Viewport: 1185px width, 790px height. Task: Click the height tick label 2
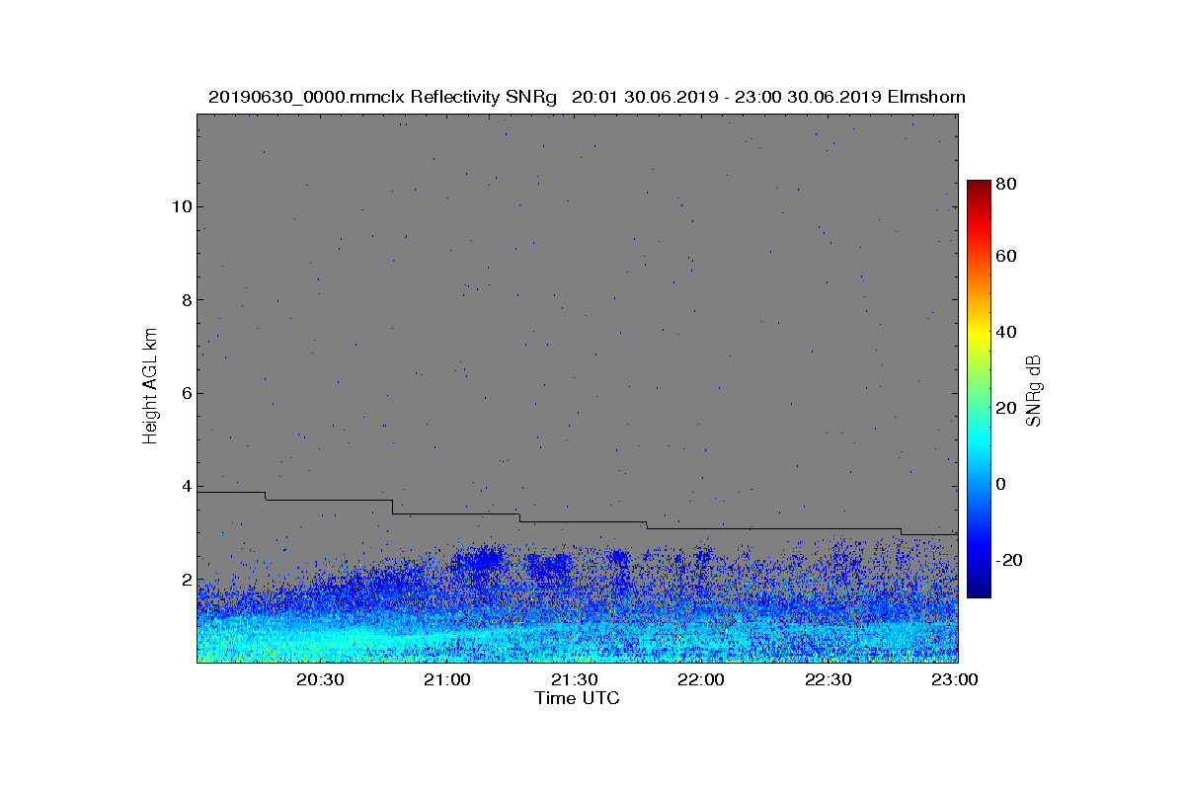[186, 580]
